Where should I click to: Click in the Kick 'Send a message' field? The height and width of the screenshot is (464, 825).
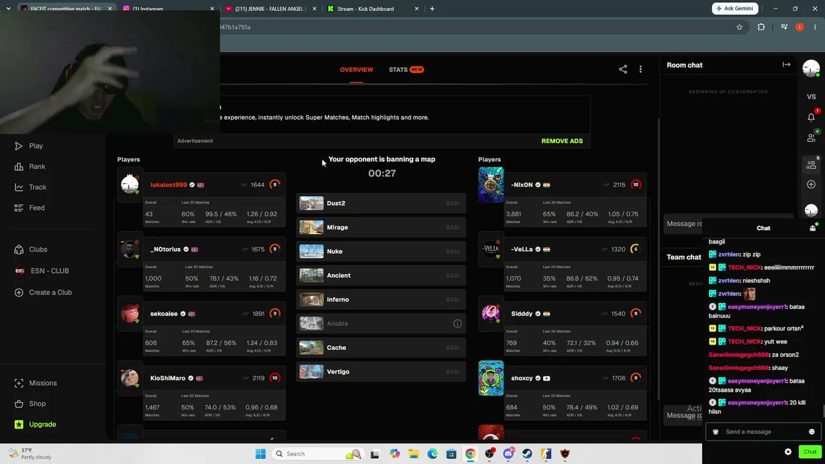pyautogui.click(x=763, y=432)
